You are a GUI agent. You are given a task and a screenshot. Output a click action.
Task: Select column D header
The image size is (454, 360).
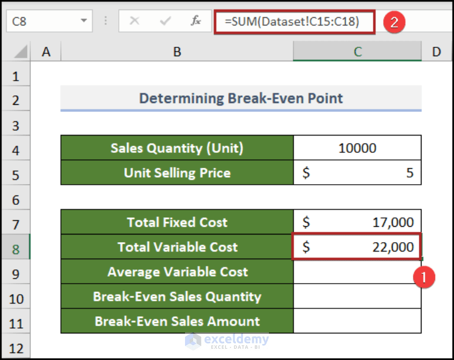pos(436,52)
